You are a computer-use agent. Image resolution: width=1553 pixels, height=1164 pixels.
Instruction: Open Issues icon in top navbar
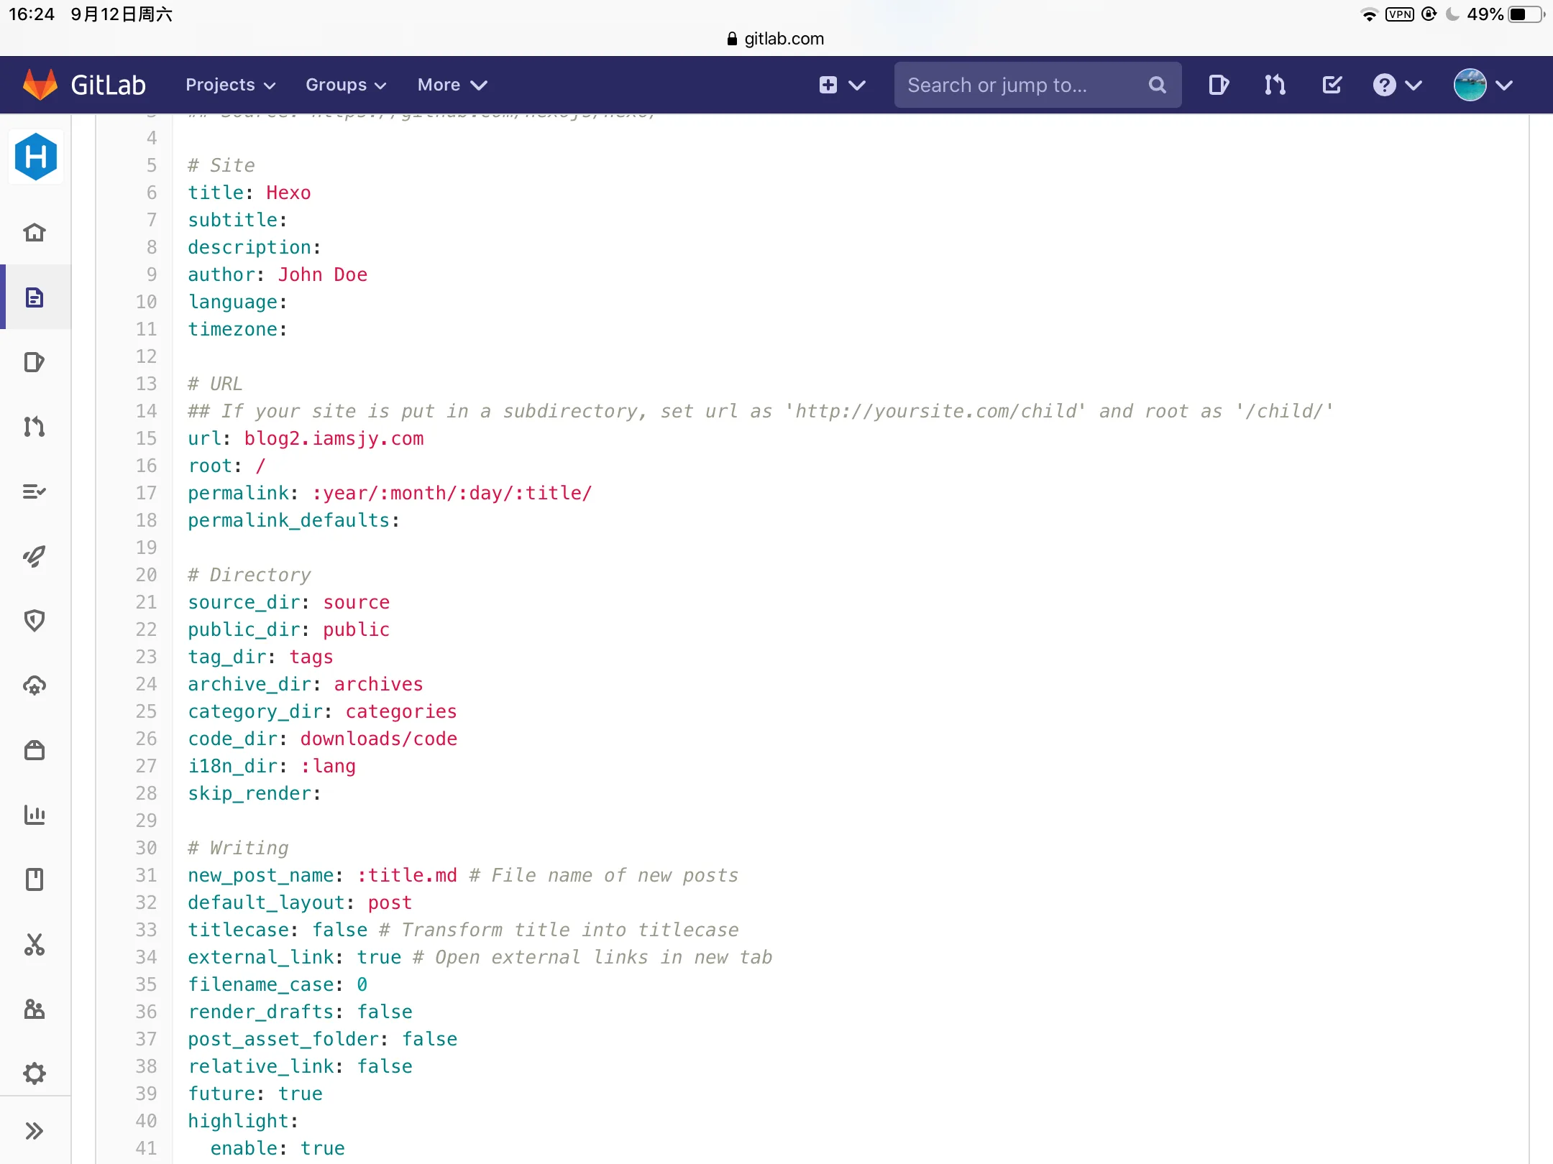(x=1218, y=85)
